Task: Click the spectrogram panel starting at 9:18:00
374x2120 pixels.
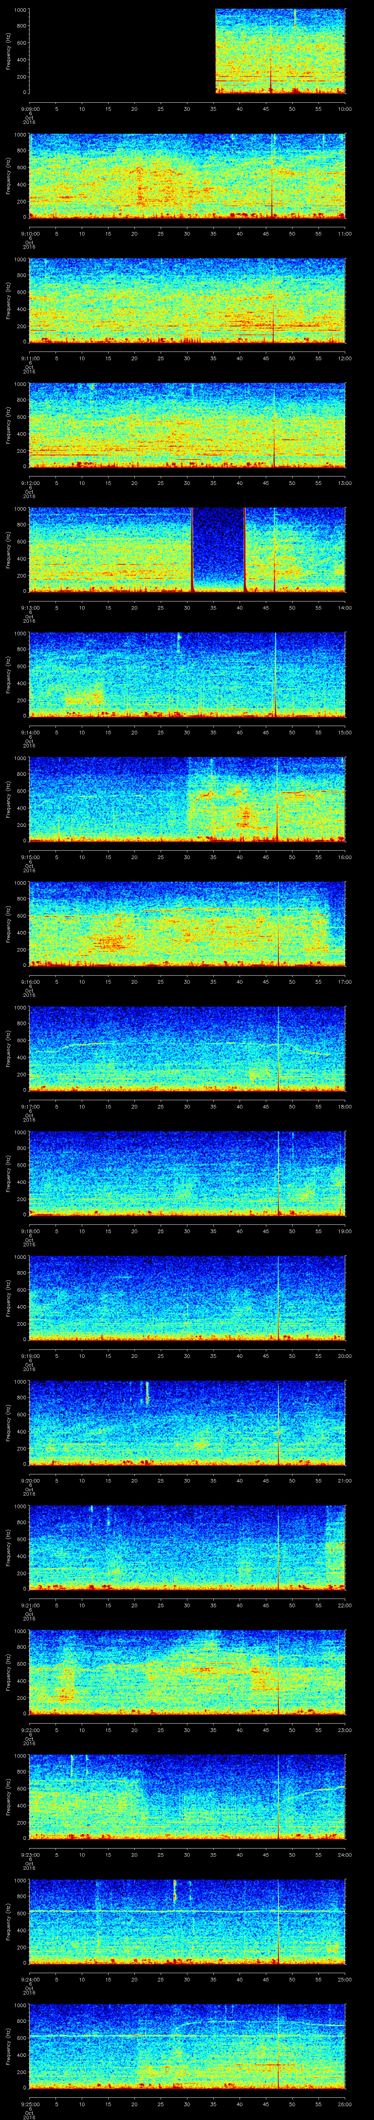Action: point(187,1174)
